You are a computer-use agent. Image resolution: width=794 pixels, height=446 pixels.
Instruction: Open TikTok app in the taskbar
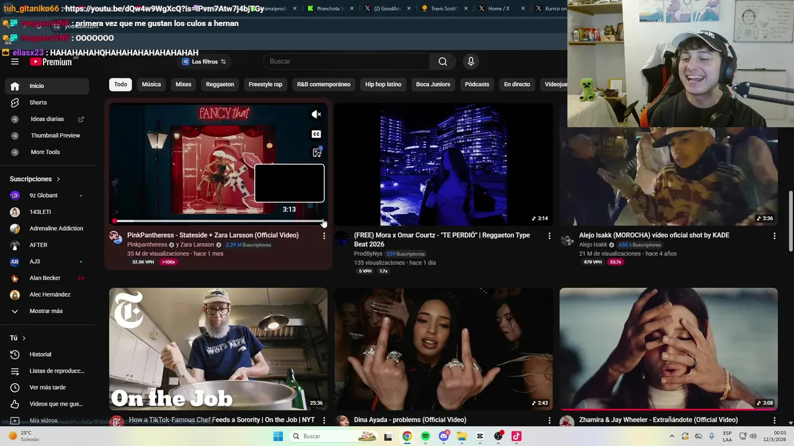coord(516,436)
